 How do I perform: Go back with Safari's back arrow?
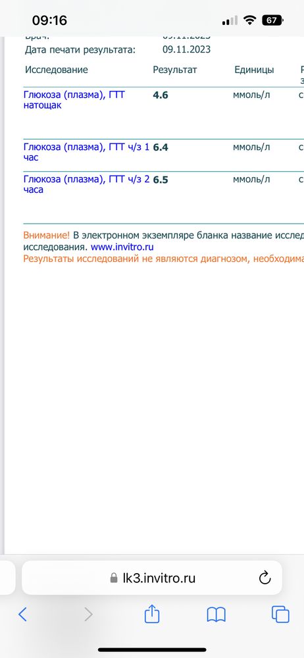[22, 615]
